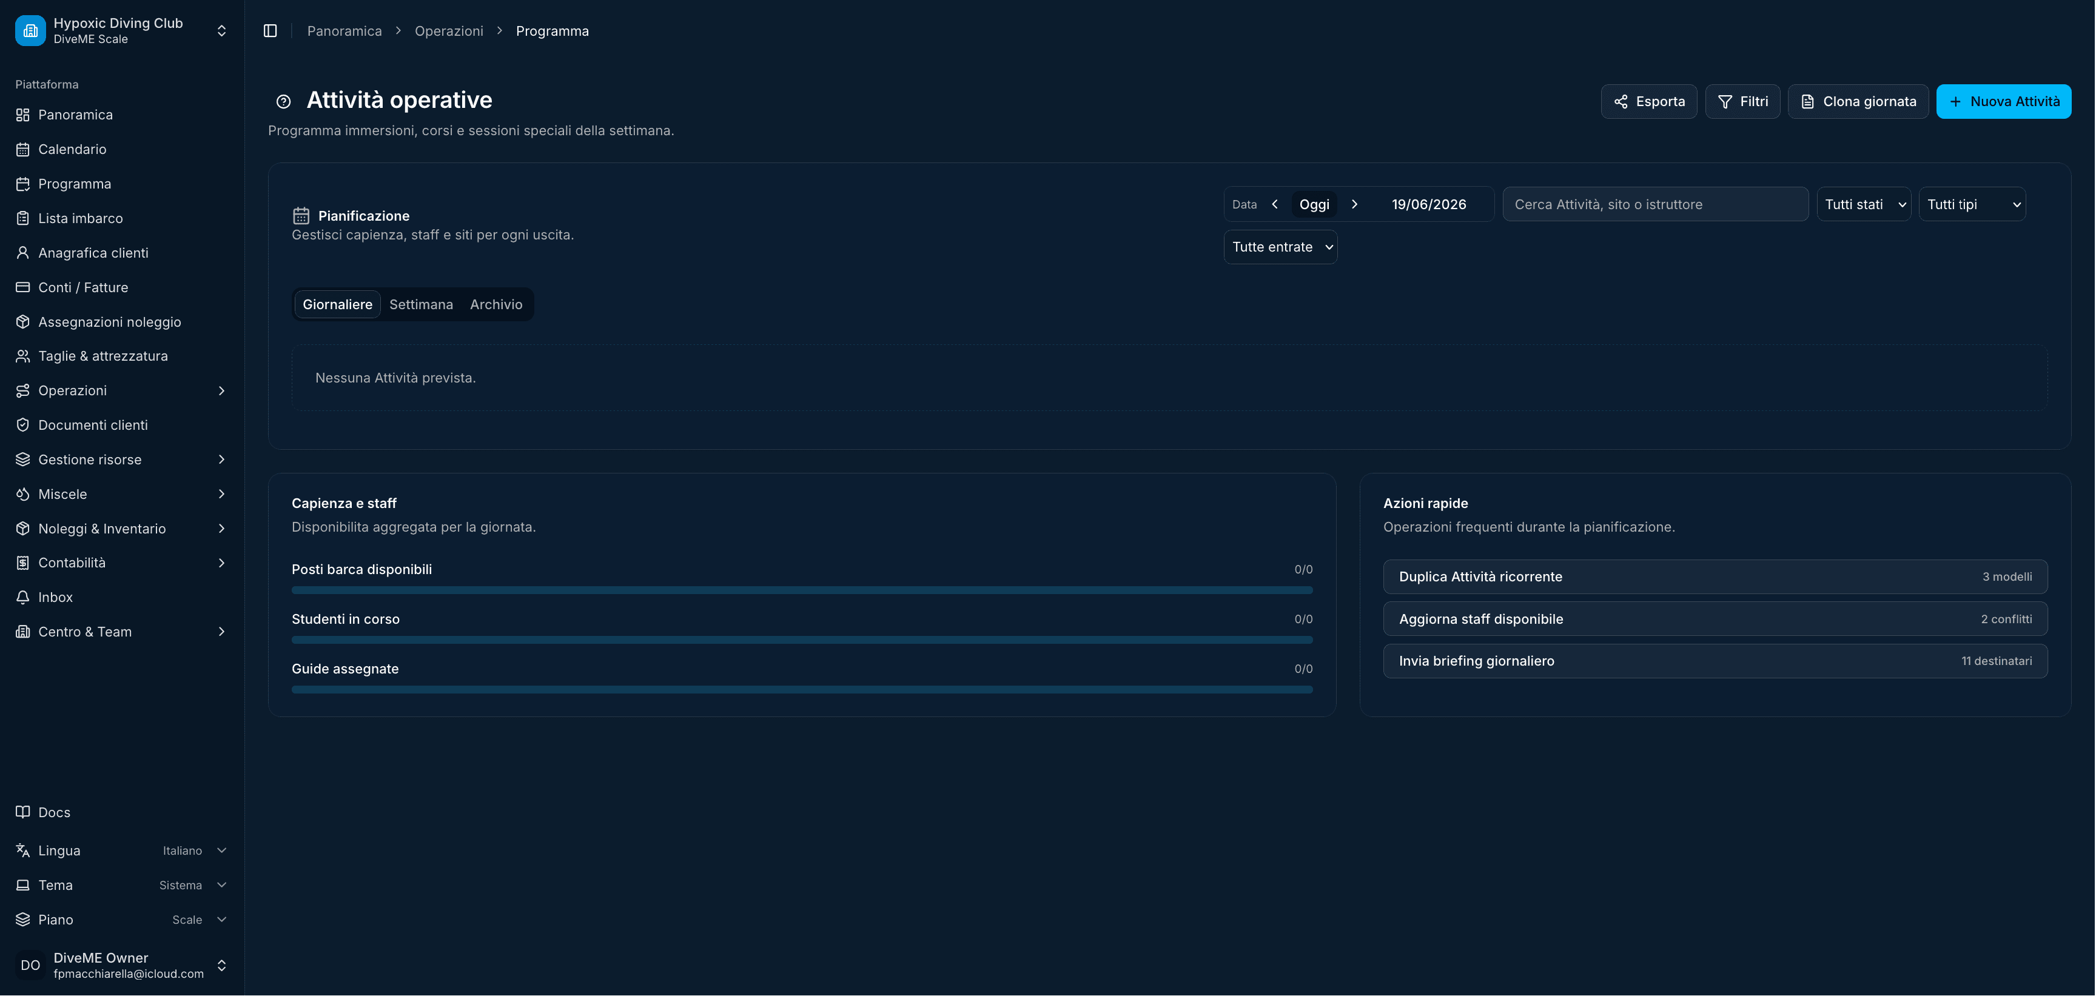Click the help icon beside Attività operative

click(x=283, y=102)
